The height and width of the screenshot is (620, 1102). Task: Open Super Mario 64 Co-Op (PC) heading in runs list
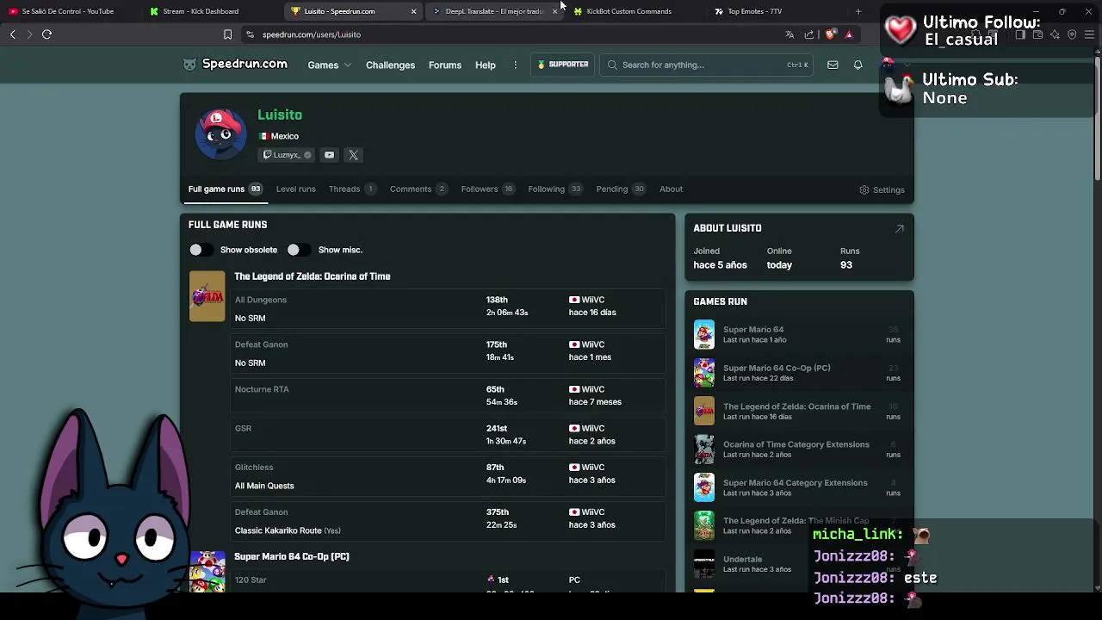point(292,556)
